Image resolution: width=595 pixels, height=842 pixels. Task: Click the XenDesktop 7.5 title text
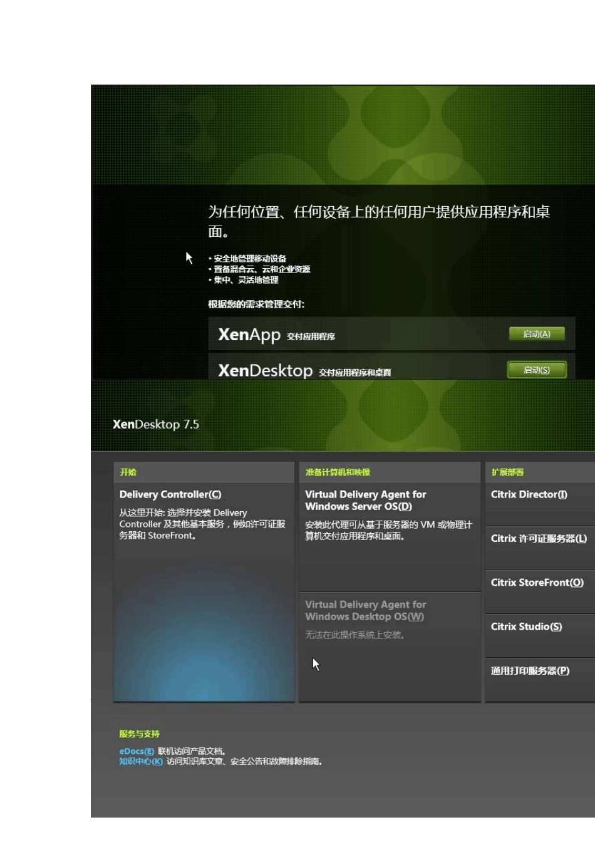tap(156, 424)
